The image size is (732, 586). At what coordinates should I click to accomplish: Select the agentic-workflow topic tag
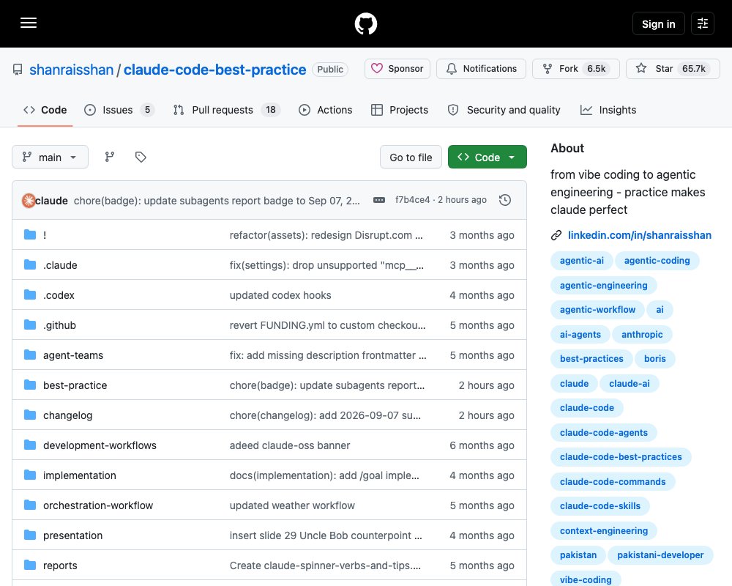coord(597,310)
